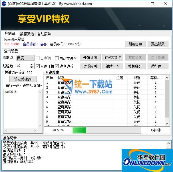
Task: Decrease thread count with down spinner arrow
Action: point(32,67)
